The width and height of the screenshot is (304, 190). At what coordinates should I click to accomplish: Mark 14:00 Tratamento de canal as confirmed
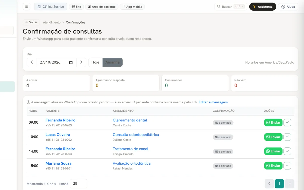click(x=287, y=151)
